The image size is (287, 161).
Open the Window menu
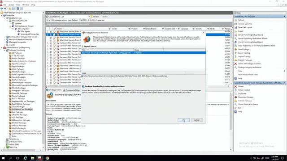[x=26, y=5]
